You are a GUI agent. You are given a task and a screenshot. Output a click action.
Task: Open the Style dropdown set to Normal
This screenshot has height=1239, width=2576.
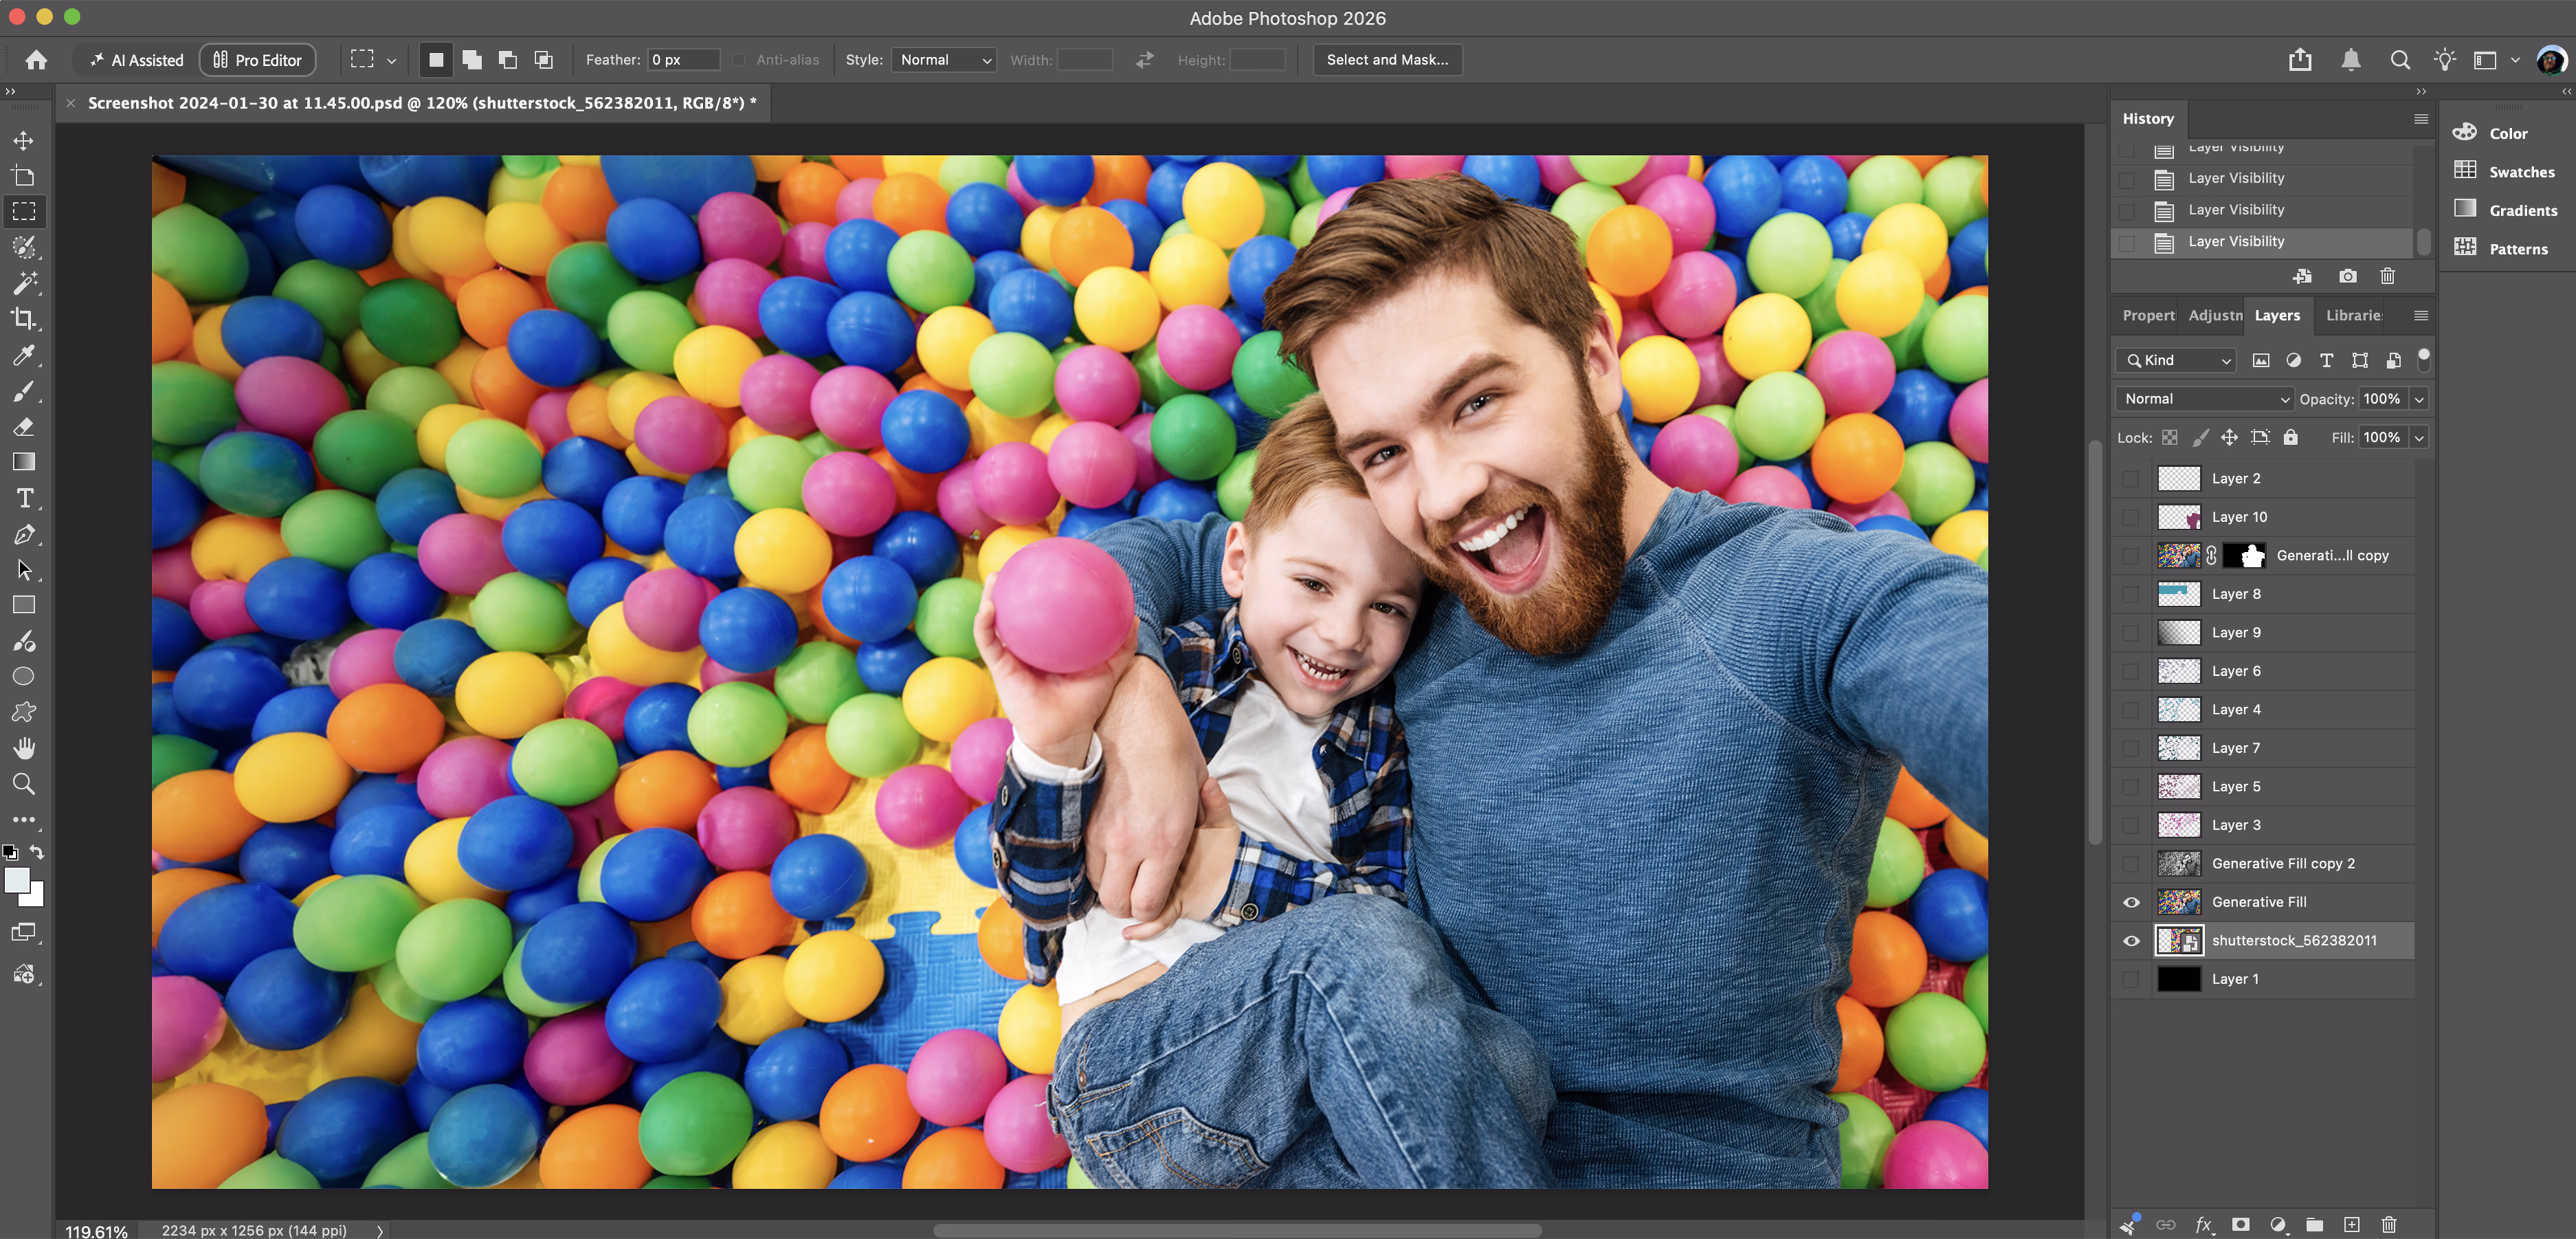(x=944, y=60)
